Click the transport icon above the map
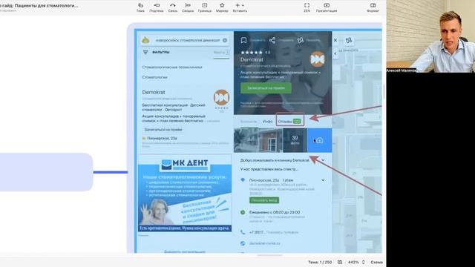This screenshot has height=267, width=475. tap(349, 40)
